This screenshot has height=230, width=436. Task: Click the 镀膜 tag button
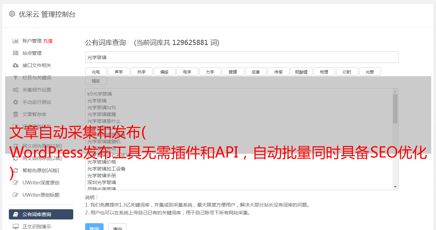tap(233, 71)
